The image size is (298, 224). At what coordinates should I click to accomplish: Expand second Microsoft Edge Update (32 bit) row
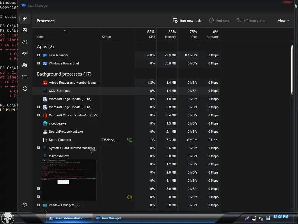39,107
